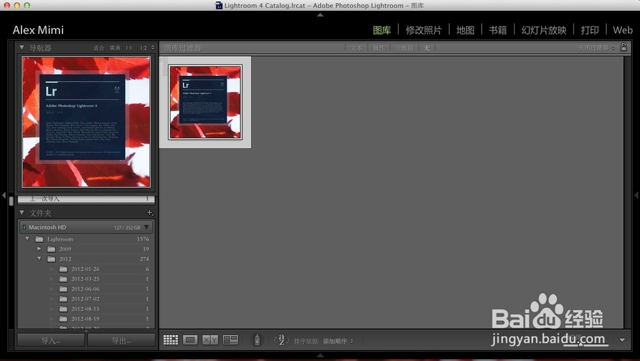Collapse the 2012 folder
640x361 pixels.
(39, 259)
